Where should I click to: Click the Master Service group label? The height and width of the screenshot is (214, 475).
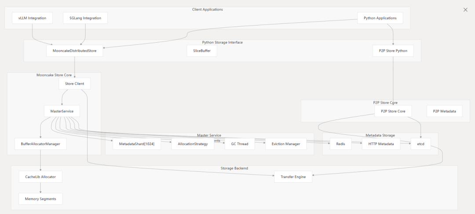209,135
